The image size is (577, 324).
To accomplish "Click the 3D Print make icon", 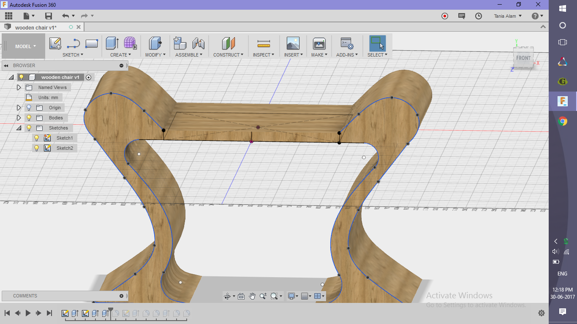I will [319, 43].
